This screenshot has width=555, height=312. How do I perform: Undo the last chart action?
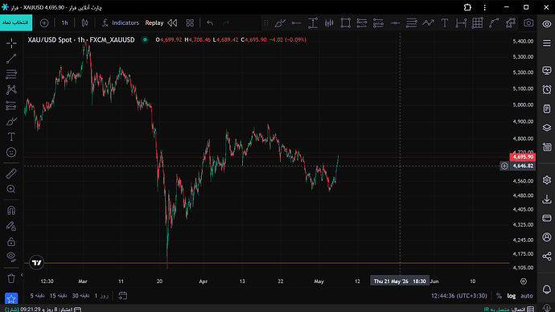[x=210, y=23]
